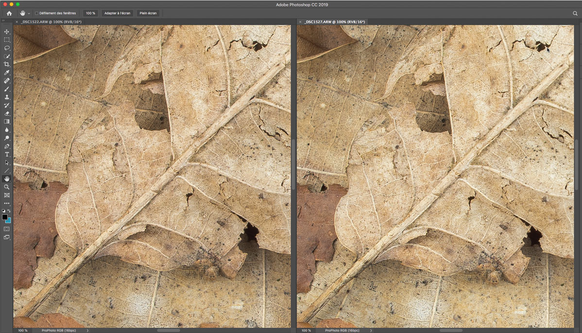Swap foreground and background colors
The width and height of the screenshot is (582, 333).
(9, 211)
